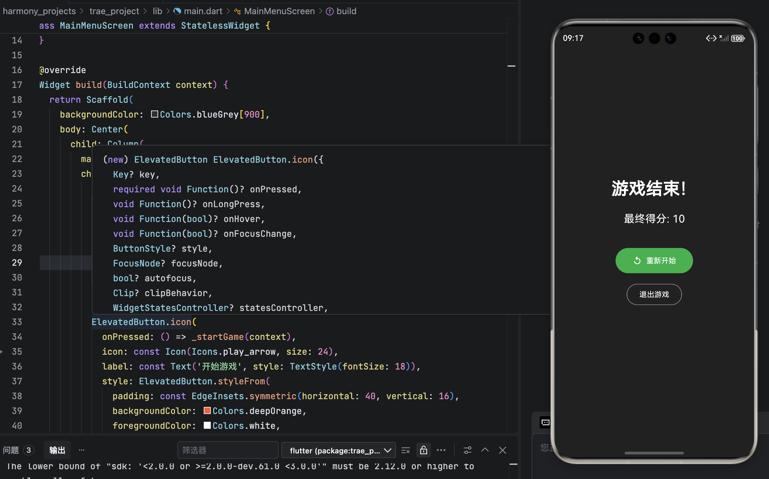
Task: Clear the output panel log
Action: coord(405,450)
